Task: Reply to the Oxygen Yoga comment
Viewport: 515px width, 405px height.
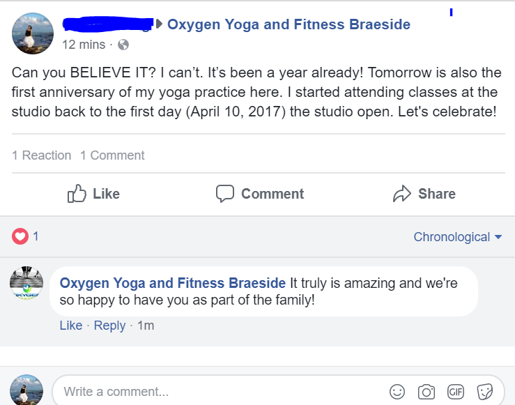Action: 109,326
